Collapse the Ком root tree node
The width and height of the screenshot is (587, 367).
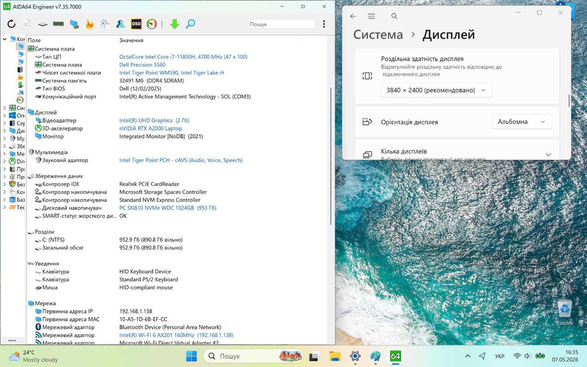tap(5, 39)
